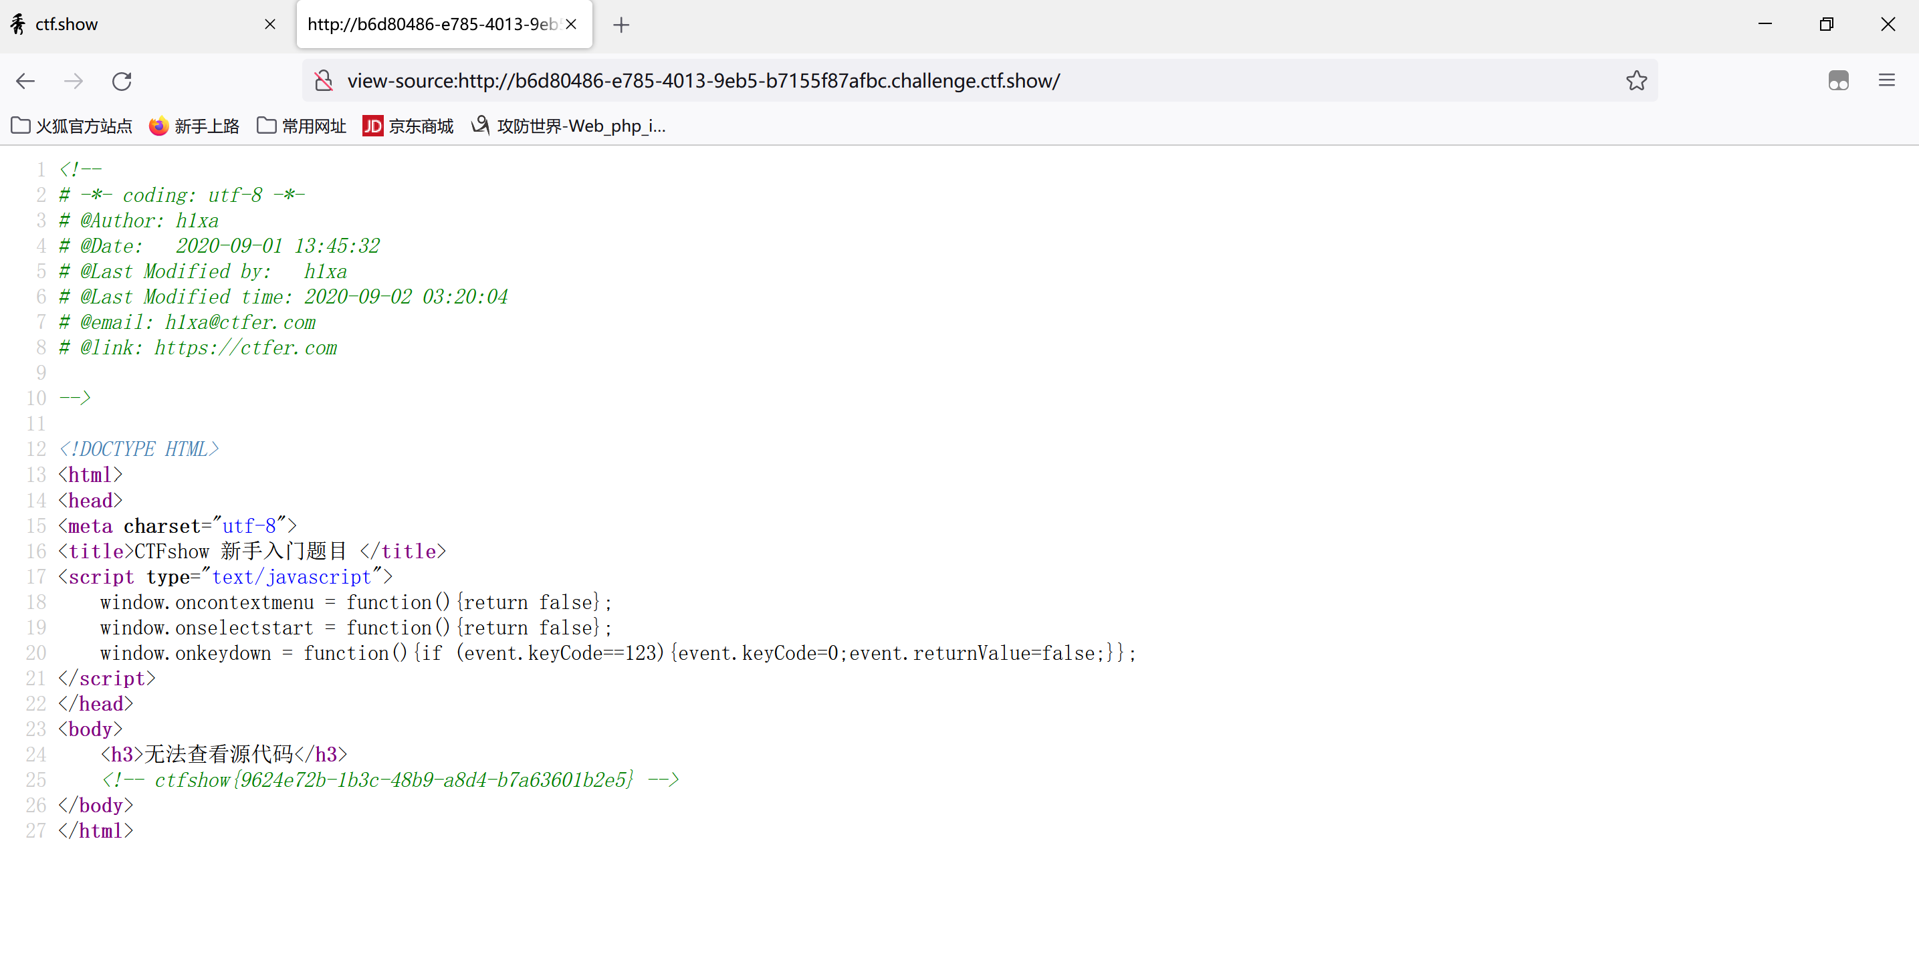Image resolution: width=1919 pixels, height=956 pixels.
Task: Click the JD icon beside 京东商城
Action: (372, 126)
